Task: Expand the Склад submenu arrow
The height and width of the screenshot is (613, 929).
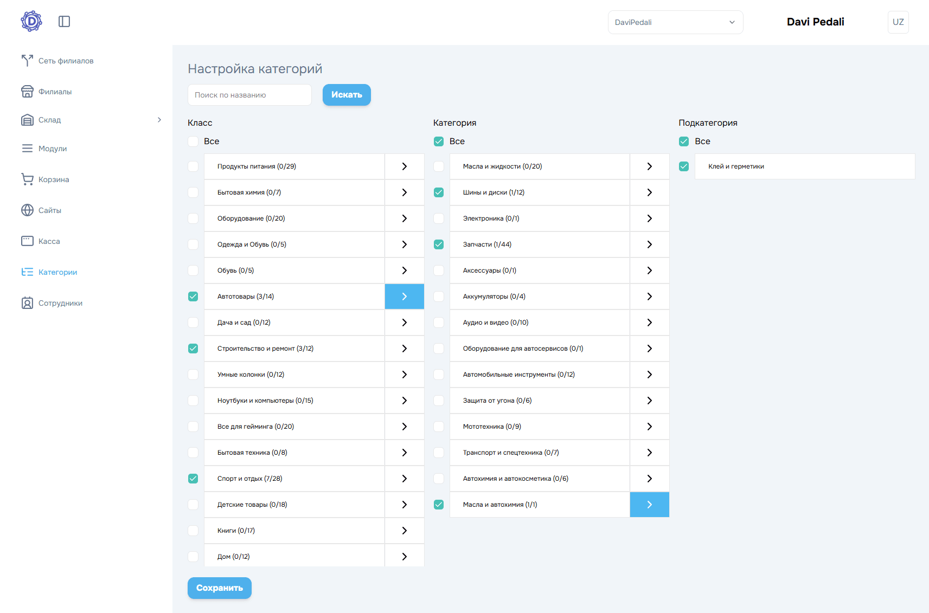Action: click(x=159, y=120)
